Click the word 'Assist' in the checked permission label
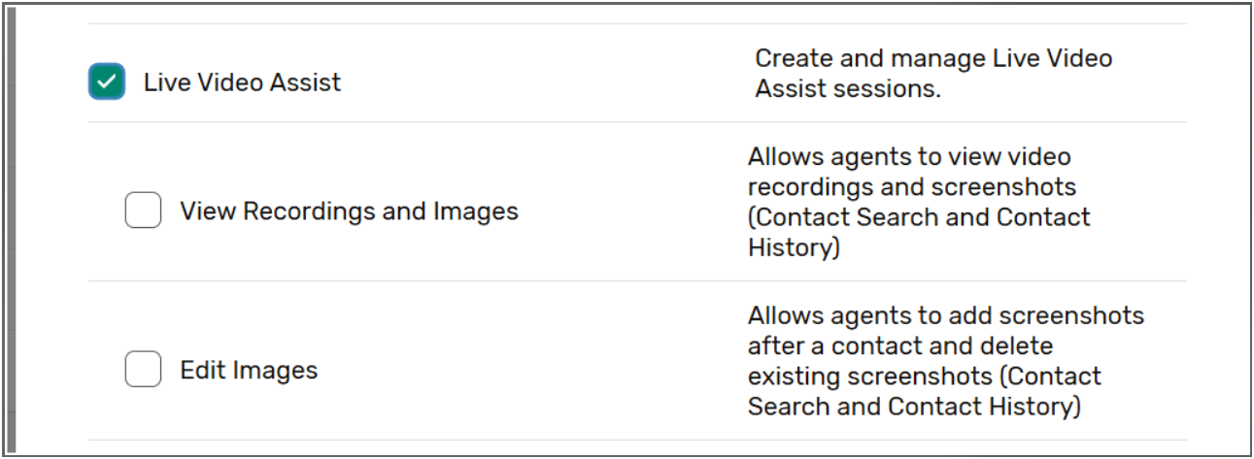 306,82
